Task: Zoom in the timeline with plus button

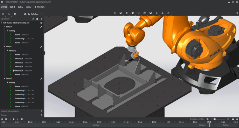Action: click(228, 119)
